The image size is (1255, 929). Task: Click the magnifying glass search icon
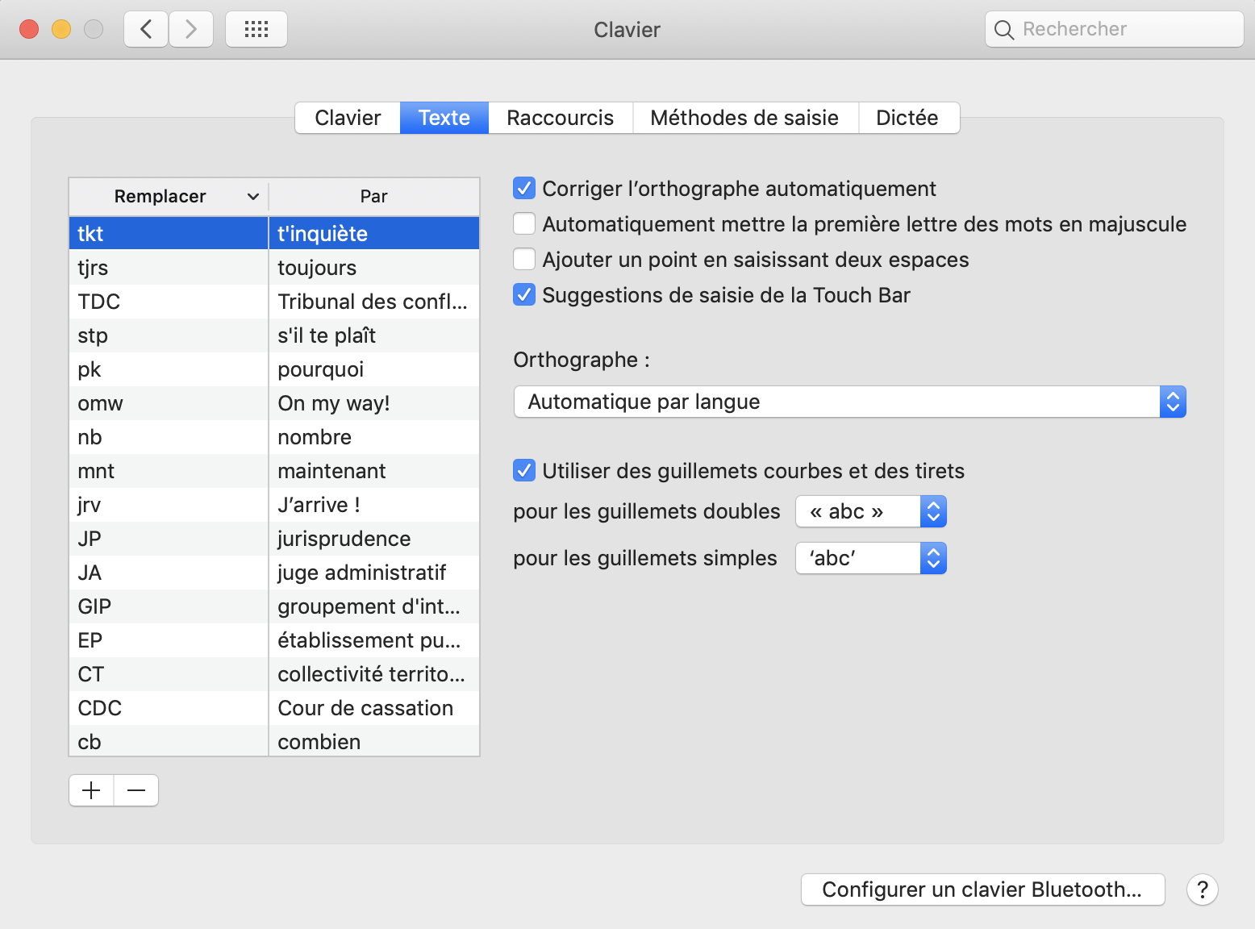click(x=1003, y=30)
